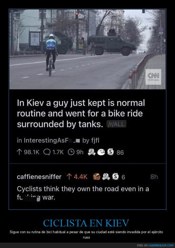This screenshot has height=248, width=175.
Task: Visit the cuantarazon.com link
Action: click(x=161, y=245)
